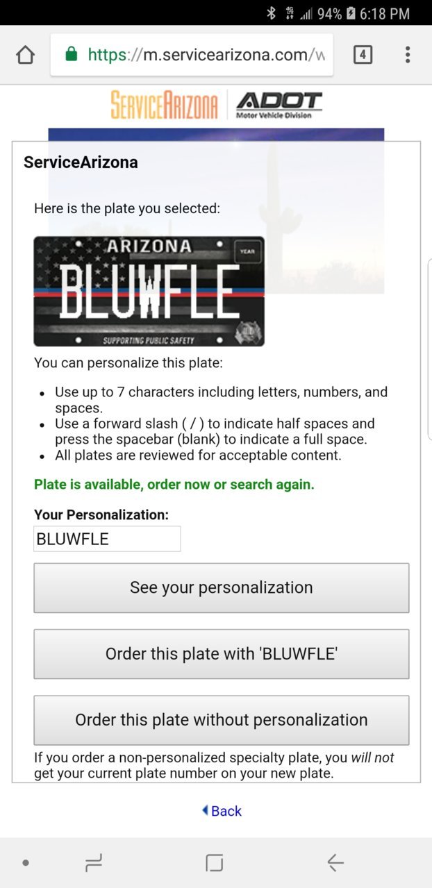Tap the small dot in navigation bar
This screenshot has width=432, height=888.
(26, 863)
